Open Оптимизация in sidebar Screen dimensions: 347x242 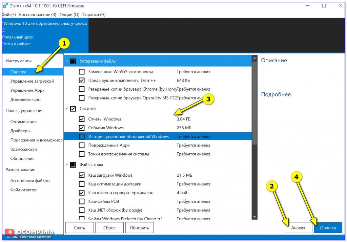[x=23, y=122]
